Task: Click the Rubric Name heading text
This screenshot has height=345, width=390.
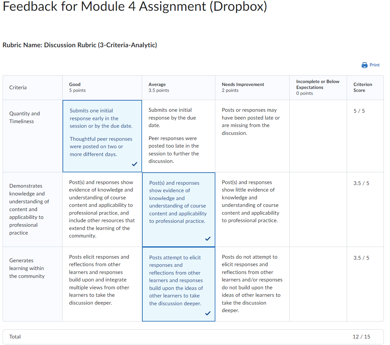Action: point(80,45)
